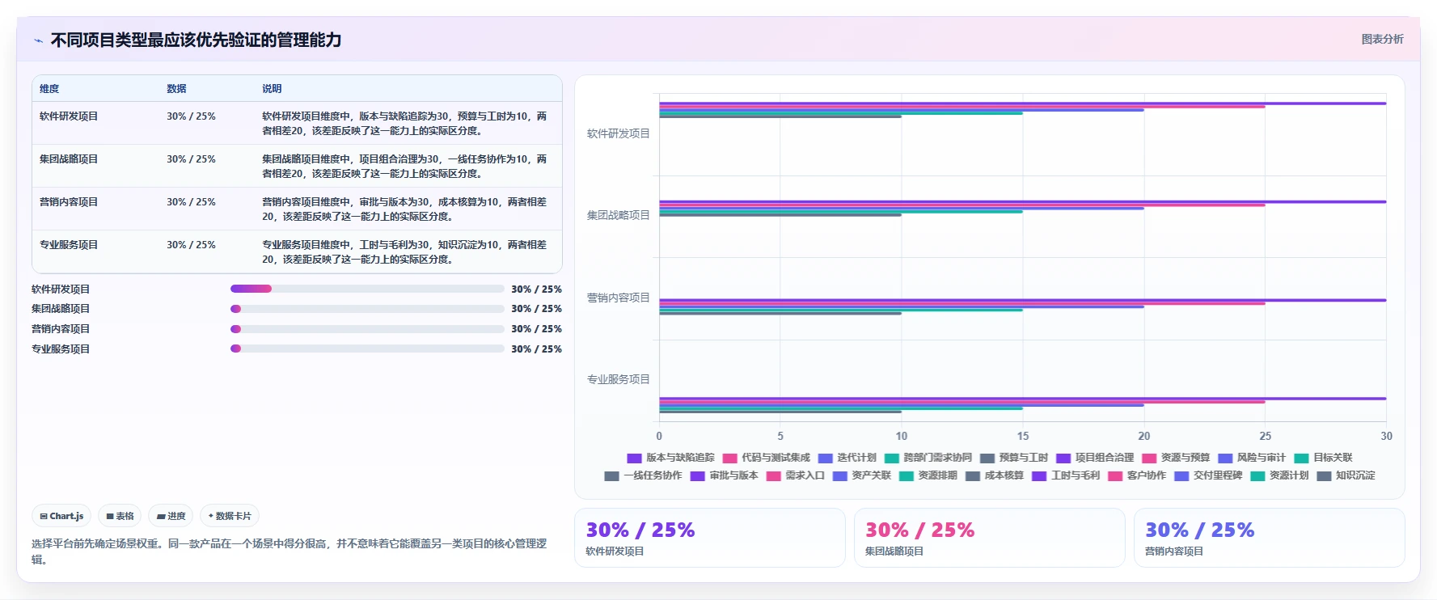This screenshot has width=1437, height=600.
Task: Click the 表格 tag chip
Action: pyautogui.click(x=120, y=516)
